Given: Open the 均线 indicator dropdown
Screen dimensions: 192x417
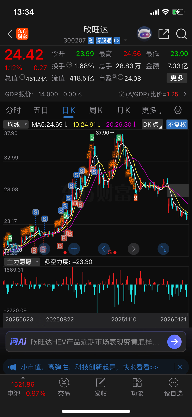Looking at the screenshot, I should point(16,124).
